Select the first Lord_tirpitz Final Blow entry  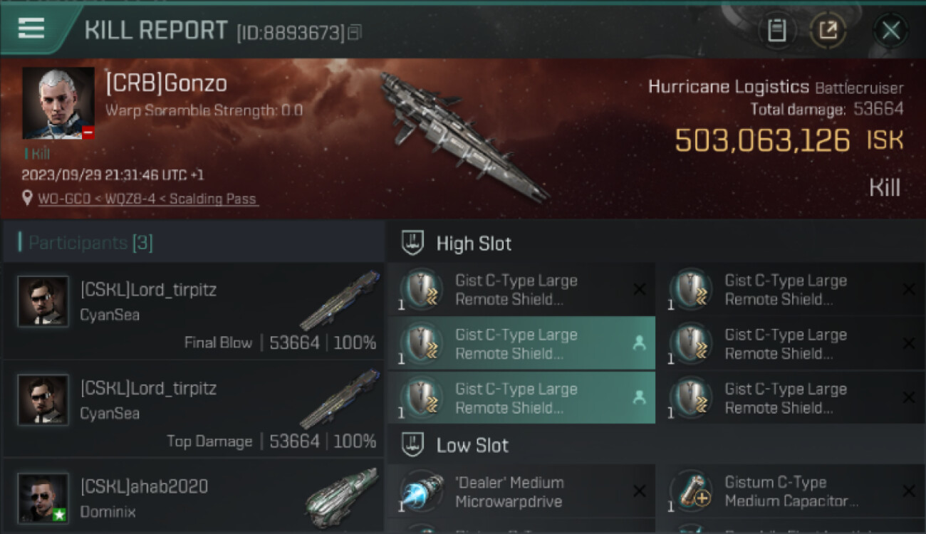tap(194, 310)
